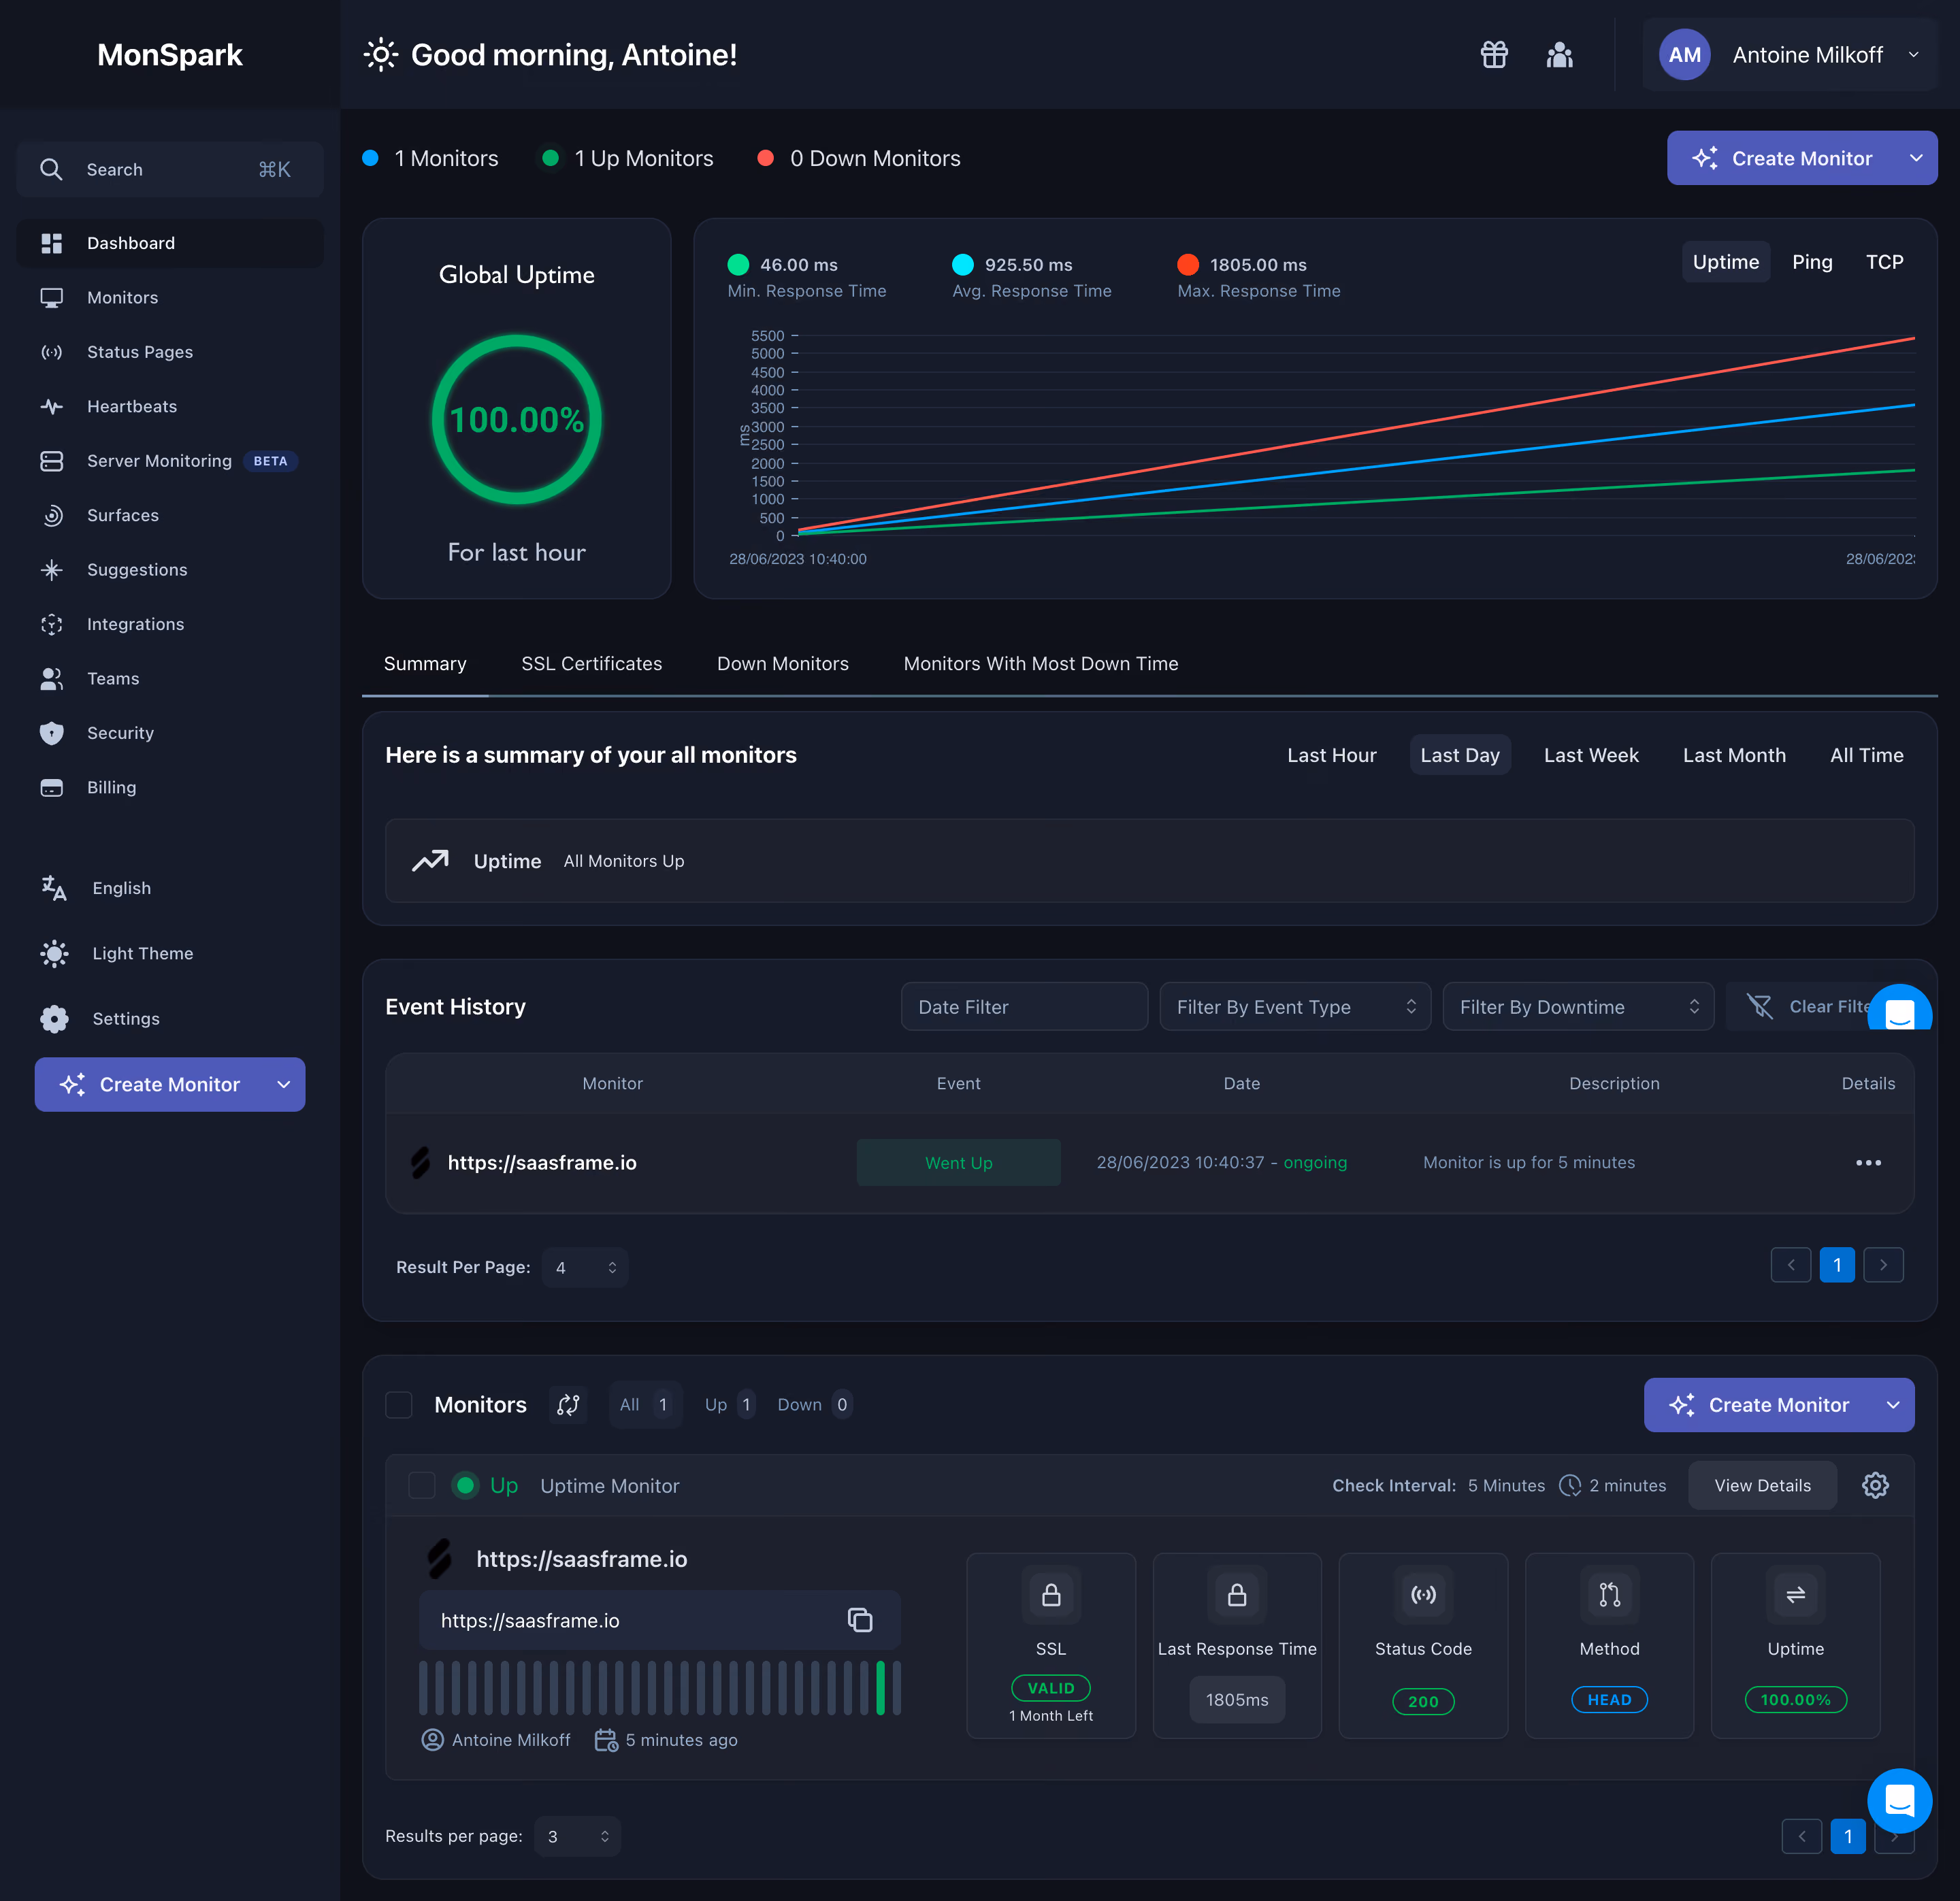Open the Filter By Downtime dropdown
The height and width of the screenshot is (1901, 1960).
[1578, 1007]
